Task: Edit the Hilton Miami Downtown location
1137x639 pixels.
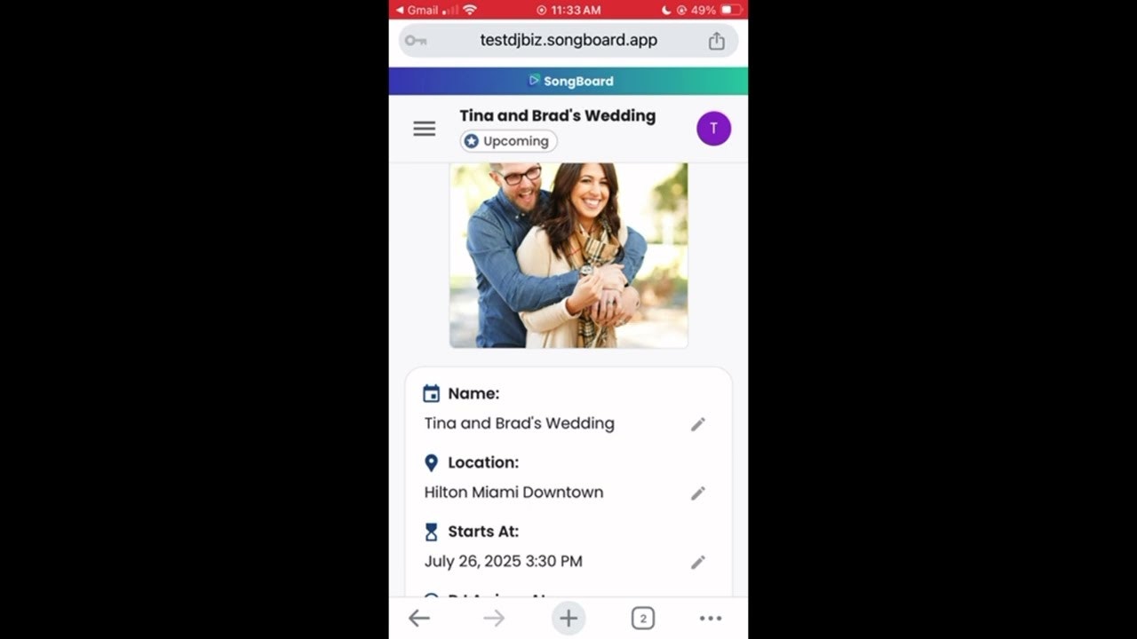Action: click(698, 493)
